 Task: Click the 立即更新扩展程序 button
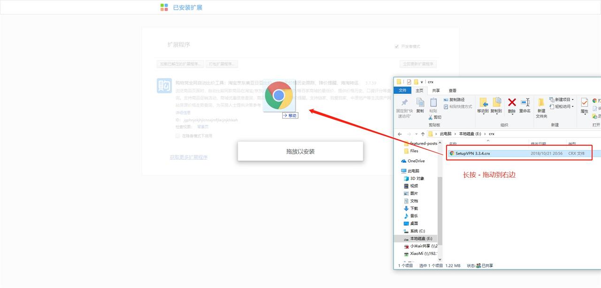pos(417,64)
